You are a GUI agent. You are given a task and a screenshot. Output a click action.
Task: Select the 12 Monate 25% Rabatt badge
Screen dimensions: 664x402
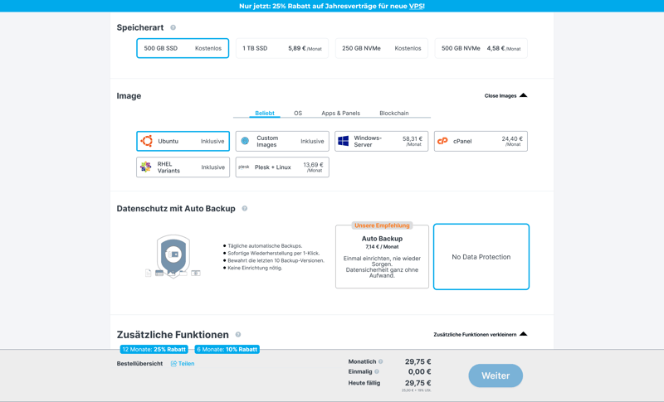coord(154,349)
